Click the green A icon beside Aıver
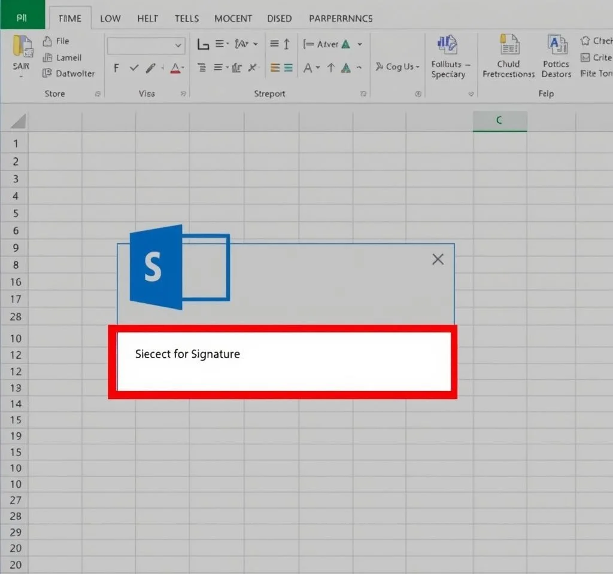Image resolution: width=613 pixels, height=574 pixels. click(x=345, y=44)
